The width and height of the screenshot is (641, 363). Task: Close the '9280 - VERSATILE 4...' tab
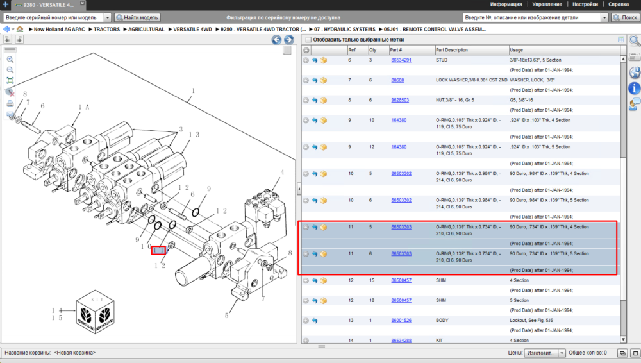[x=82, y=3]
